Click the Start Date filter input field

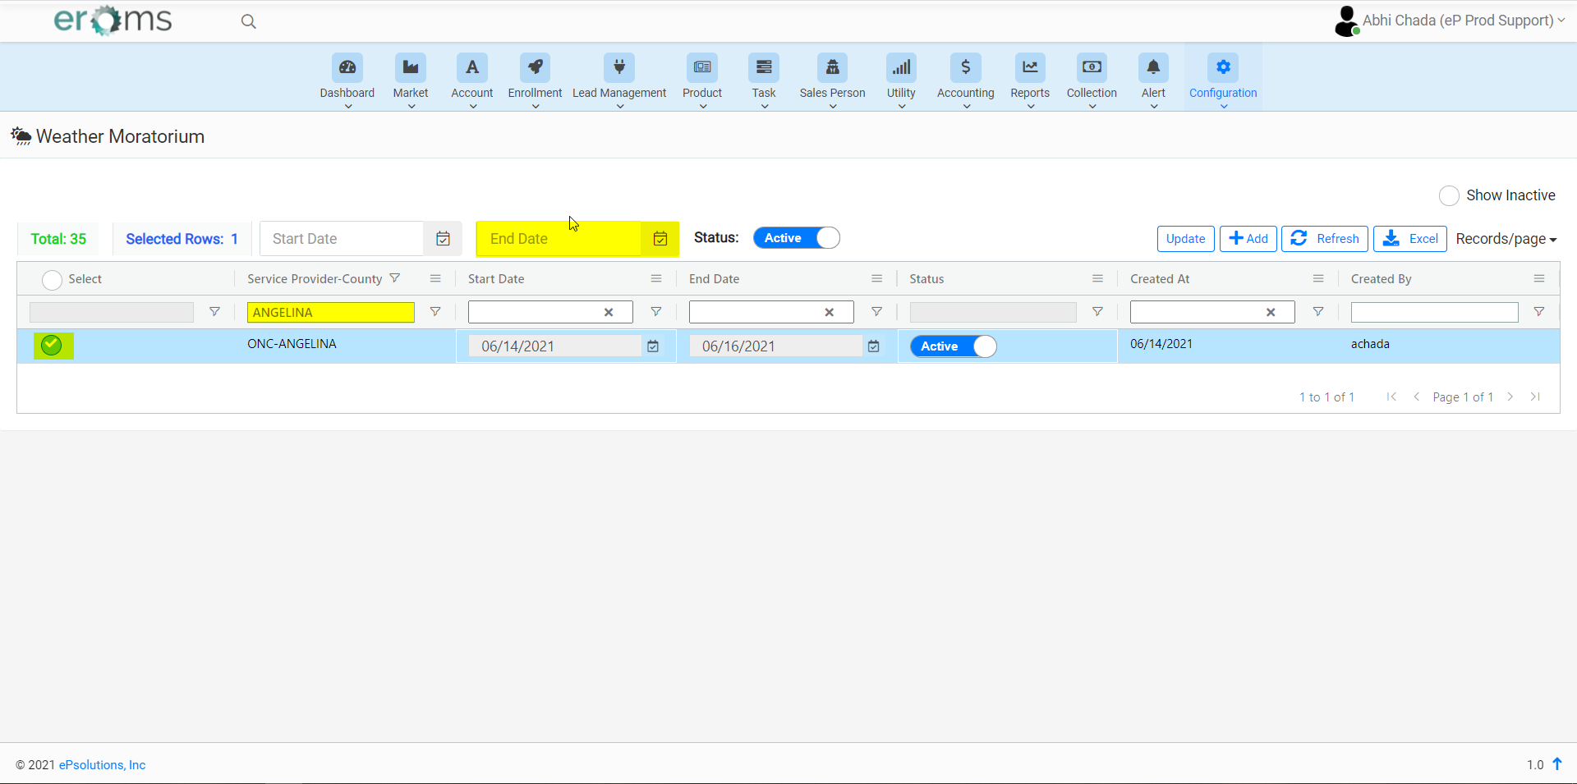[342, 239]
